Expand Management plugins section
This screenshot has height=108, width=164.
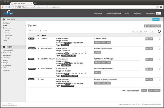pyautogui.click(x=2, y=55)
